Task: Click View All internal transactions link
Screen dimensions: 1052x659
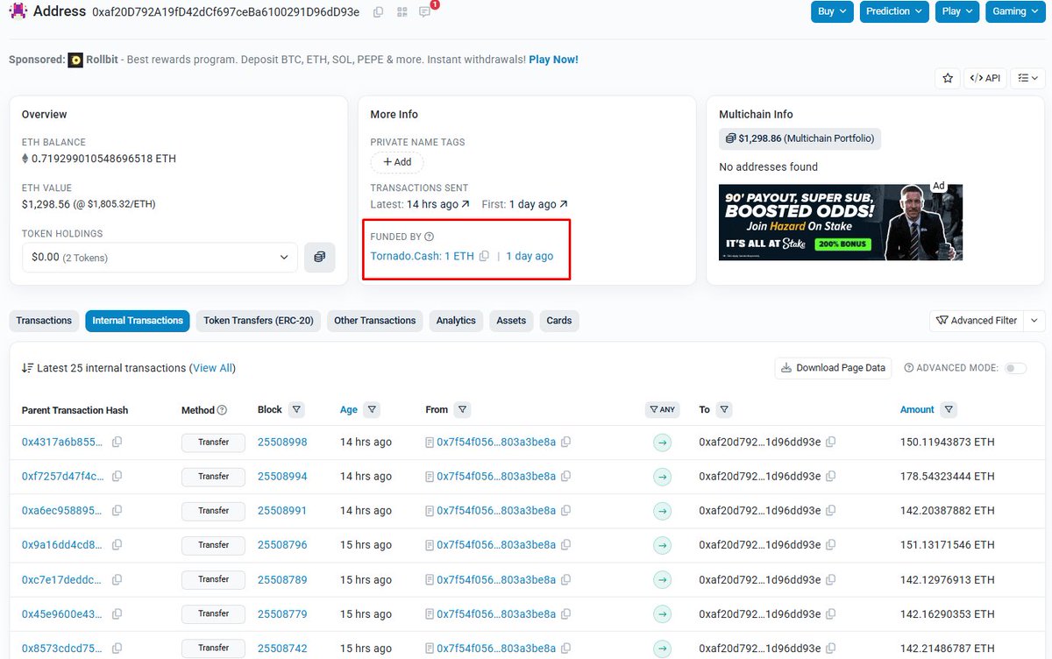Action: pyautogui.click(x=213, y=368)
